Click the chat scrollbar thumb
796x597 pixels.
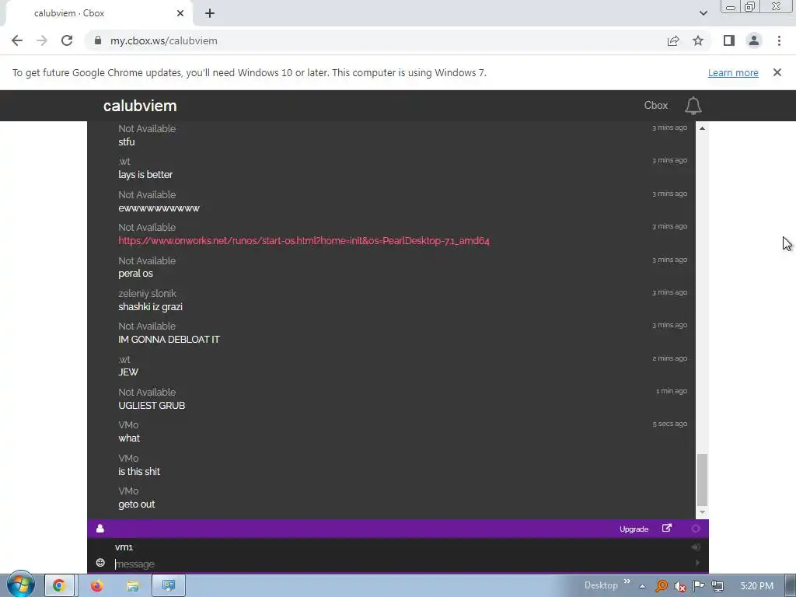(702, 479)
